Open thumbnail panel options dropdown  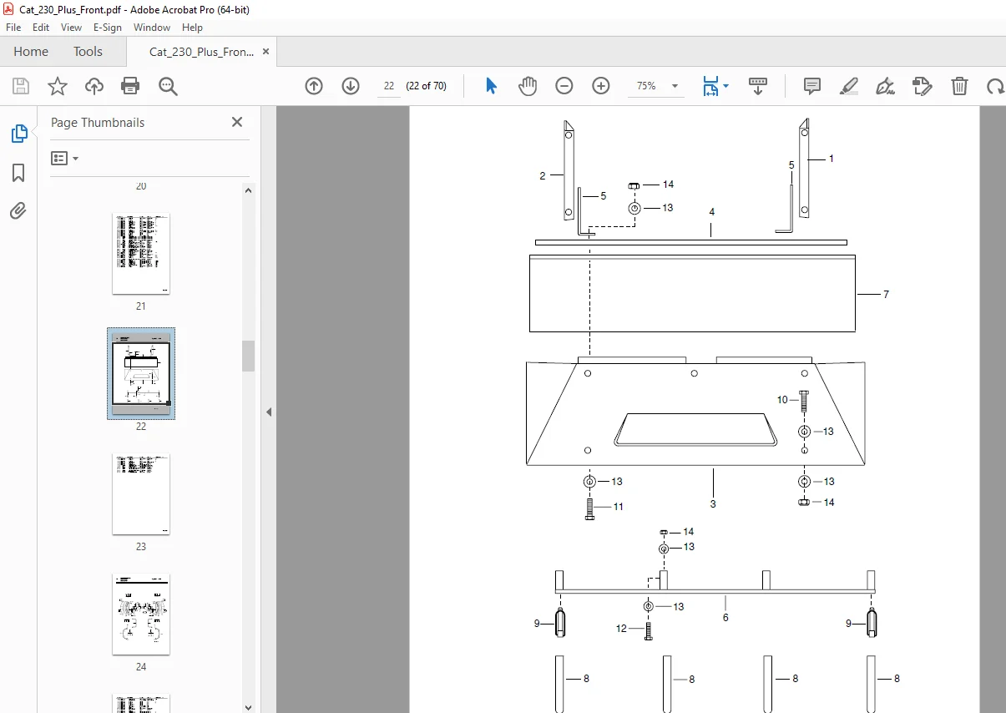click(64, 158)
